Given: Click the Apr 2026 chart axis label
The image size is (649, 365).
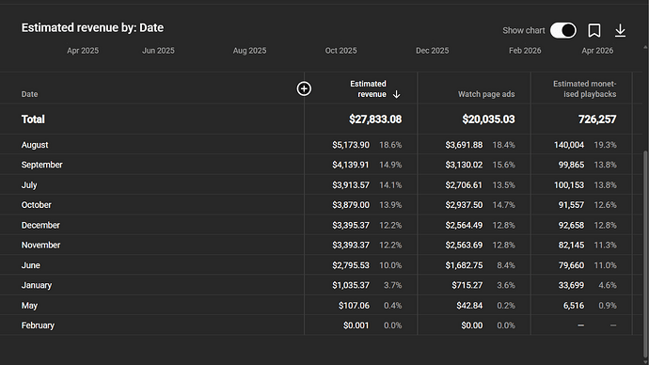Looking at the screenshot, I should click(x=597, y=51).
